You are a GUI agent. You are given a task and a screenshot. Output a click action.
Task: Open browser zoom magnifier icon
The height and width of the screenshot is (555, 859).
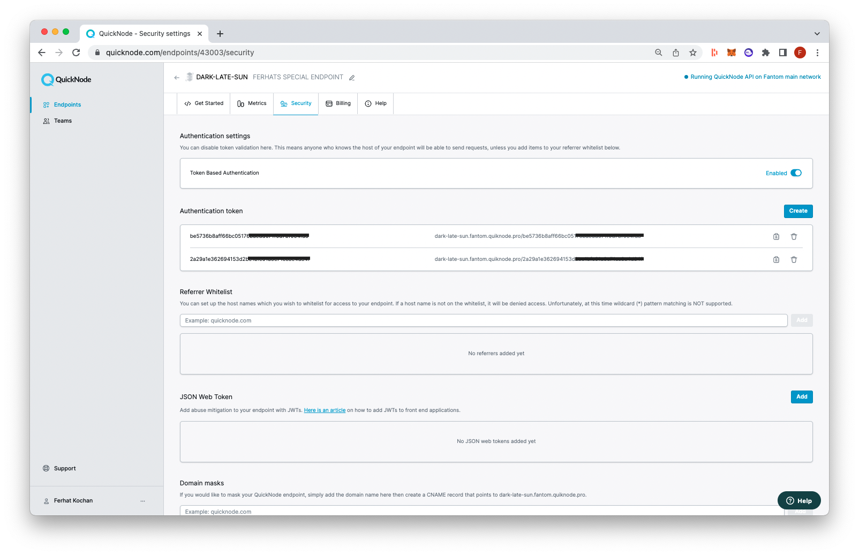[659, 52]
